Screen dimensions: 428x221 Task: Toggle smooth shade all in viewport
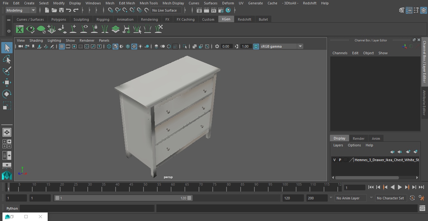click(x=115, y=46)
